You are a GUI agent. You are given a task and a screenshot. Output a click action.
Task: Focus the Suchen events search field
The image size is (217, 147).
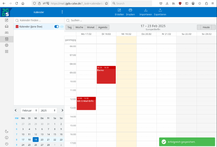(x=140, y=20)
